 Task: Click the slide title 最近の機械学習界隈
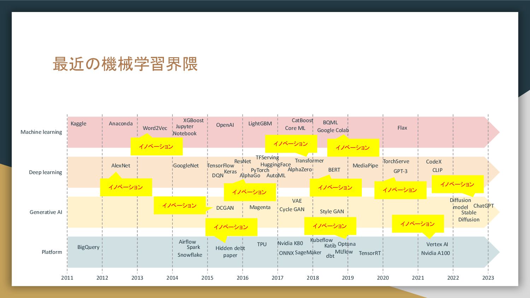pyautogui.click(x=125, y=64)
